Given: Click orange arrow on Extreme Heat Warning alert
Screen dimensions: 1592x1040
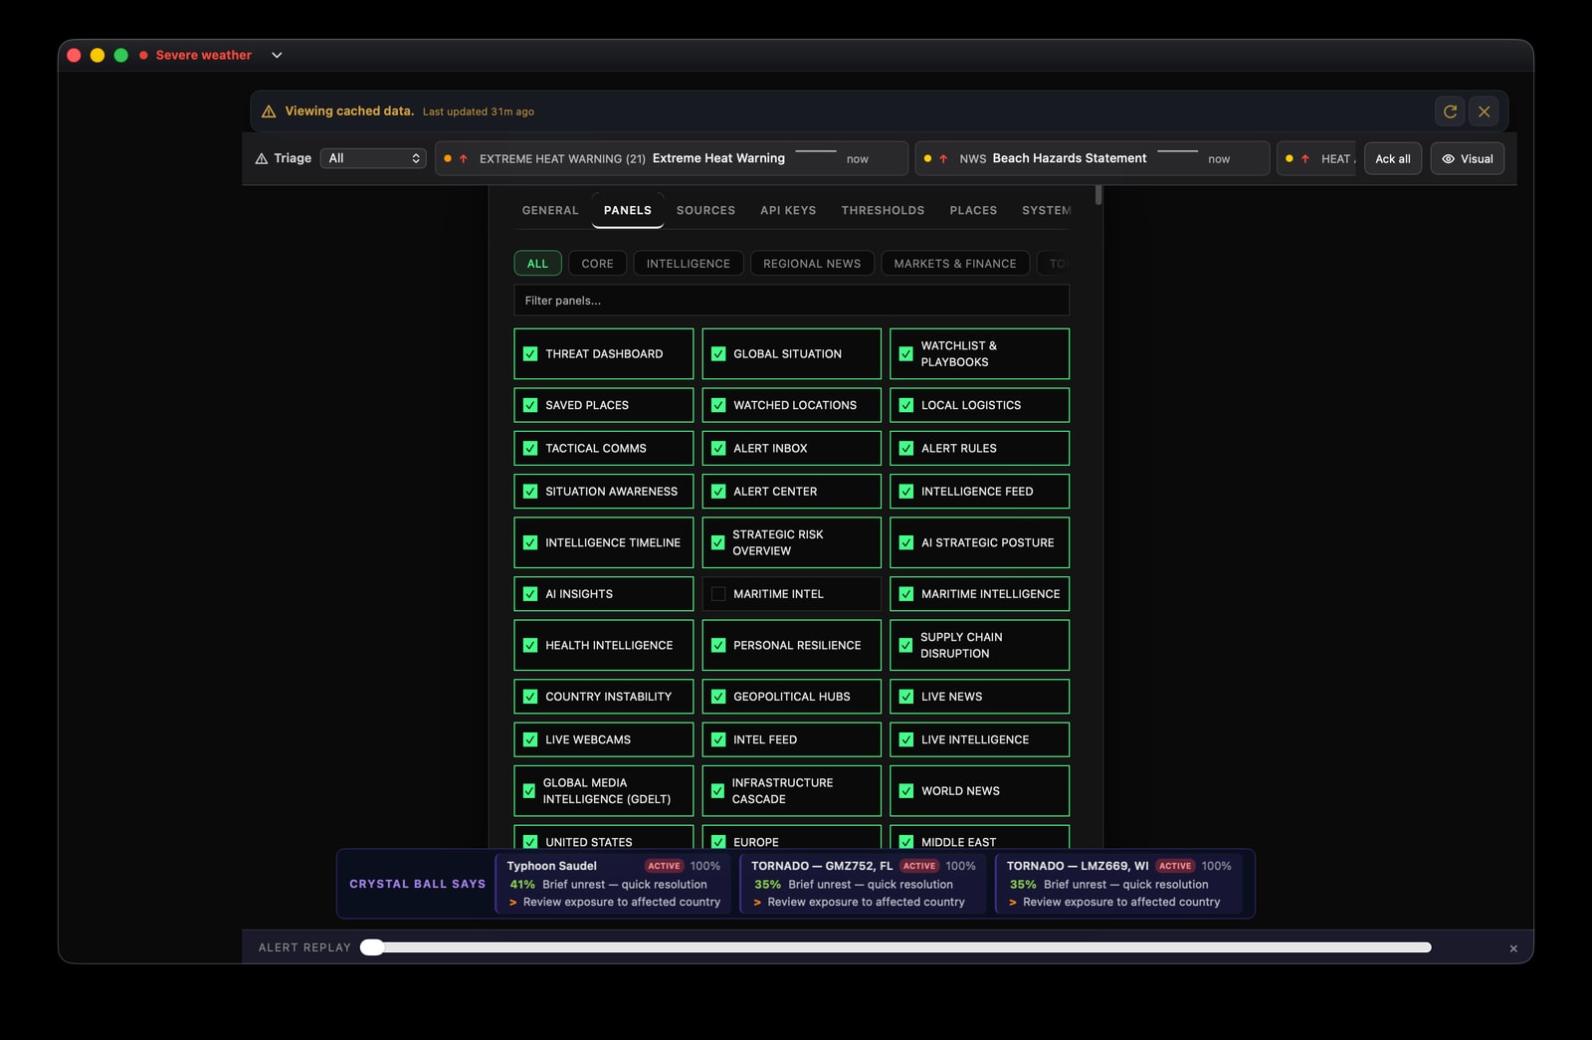Looking at the screenshot, I should (464, 158).
